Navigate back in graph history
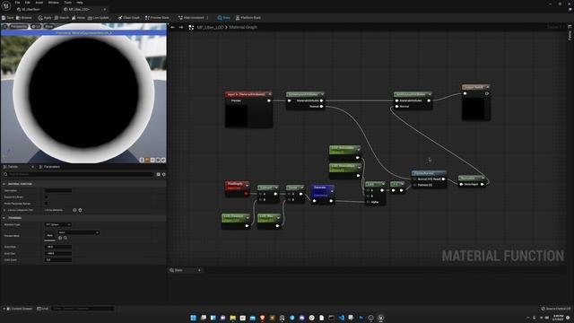The height and width of the screenshot is (323, 574). coord(173,27)
